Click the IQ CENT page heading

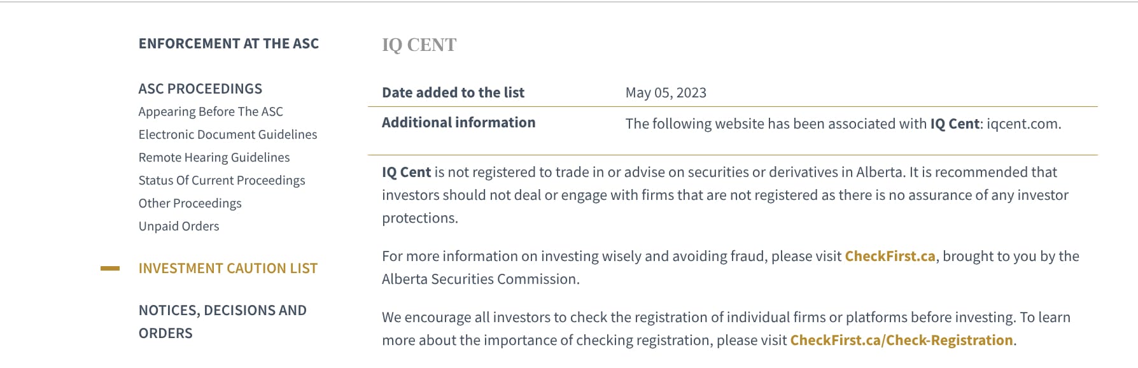[x=419, y=45]
